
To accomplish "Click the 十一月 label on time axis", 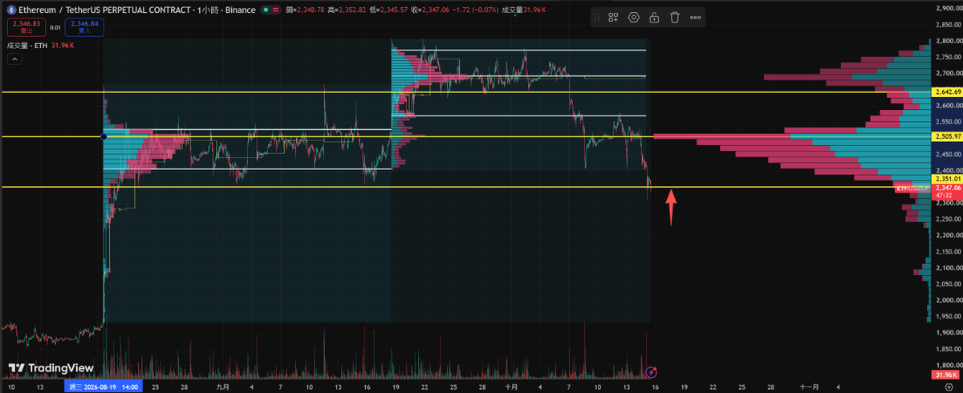I will coord(810,386).
